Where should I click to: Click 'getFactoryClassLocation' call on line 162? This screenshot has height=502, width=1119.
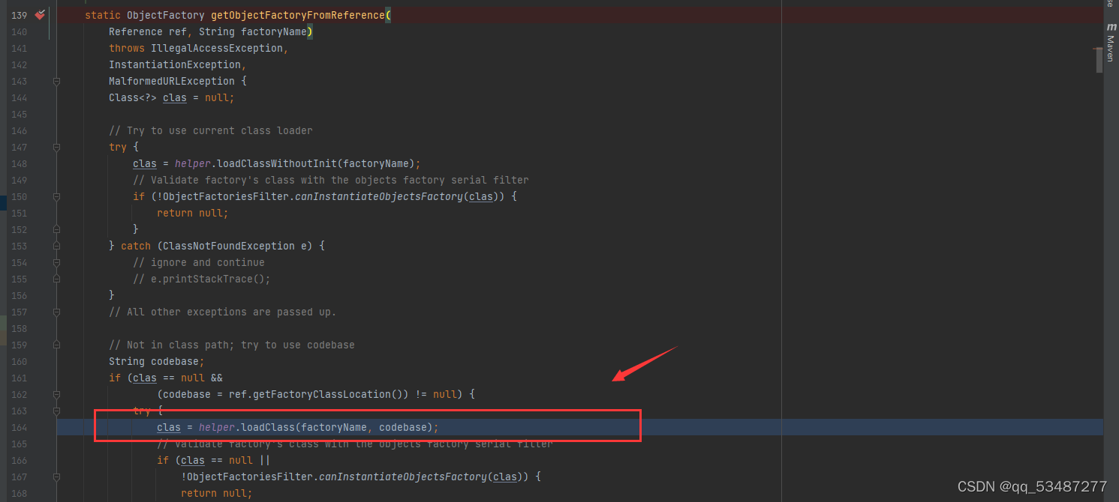point(322,394)
